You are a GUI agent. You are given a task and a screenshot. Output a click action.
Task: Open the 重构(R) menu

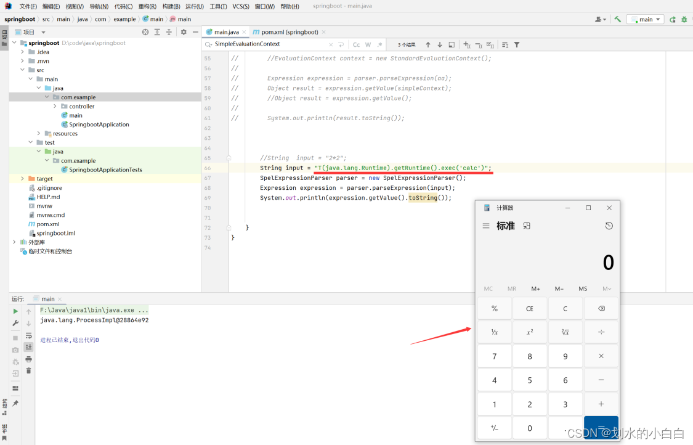[147, 6]
